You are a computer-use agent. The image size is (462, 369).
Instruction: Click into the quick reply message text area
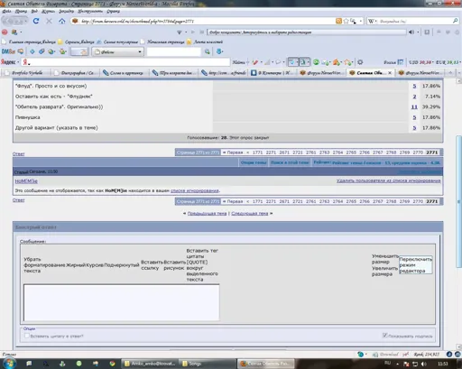[122, 302]
